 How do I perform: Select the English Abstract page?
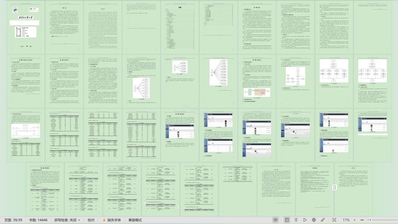tap(103, 27)
